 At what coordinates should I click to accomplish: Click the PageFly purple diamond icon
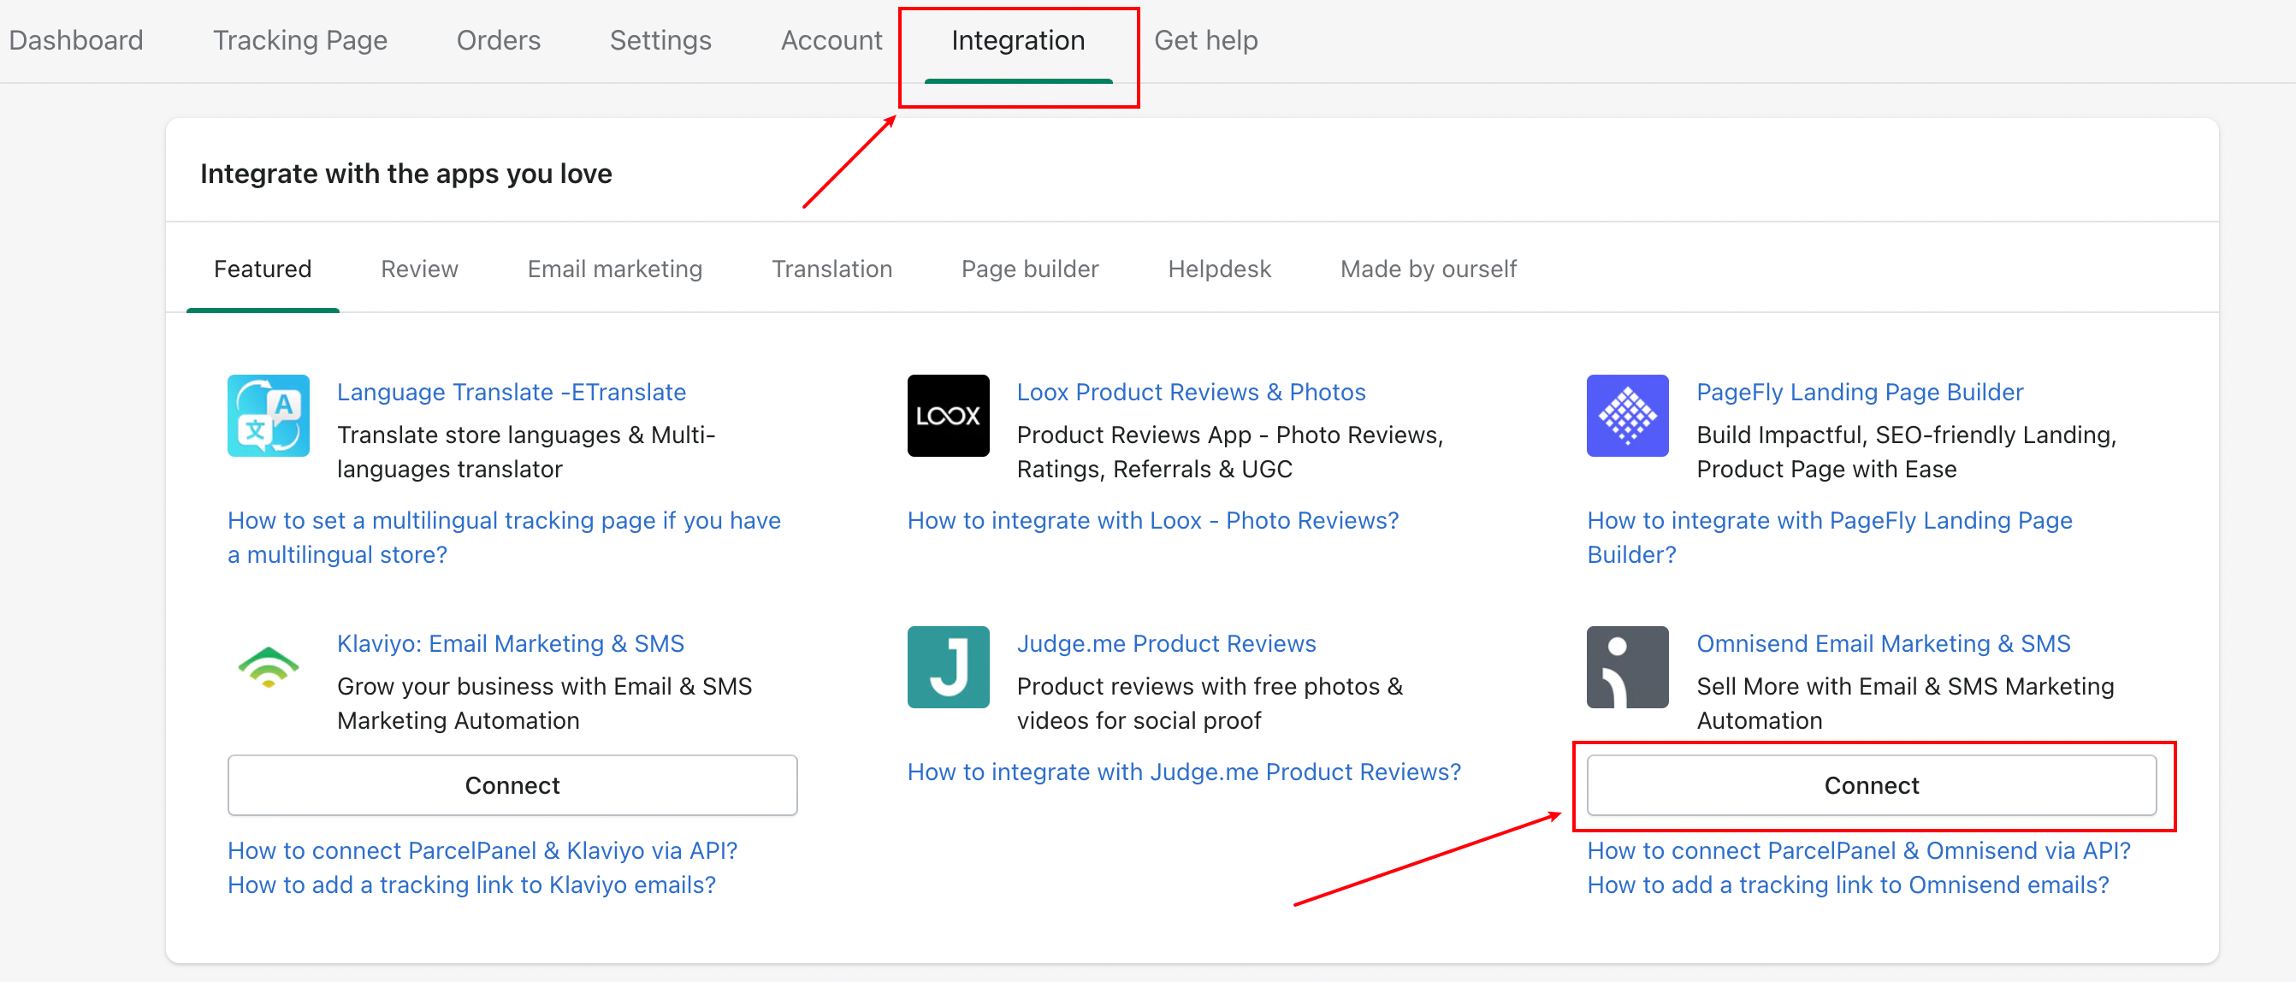[x=1628, y=415]
